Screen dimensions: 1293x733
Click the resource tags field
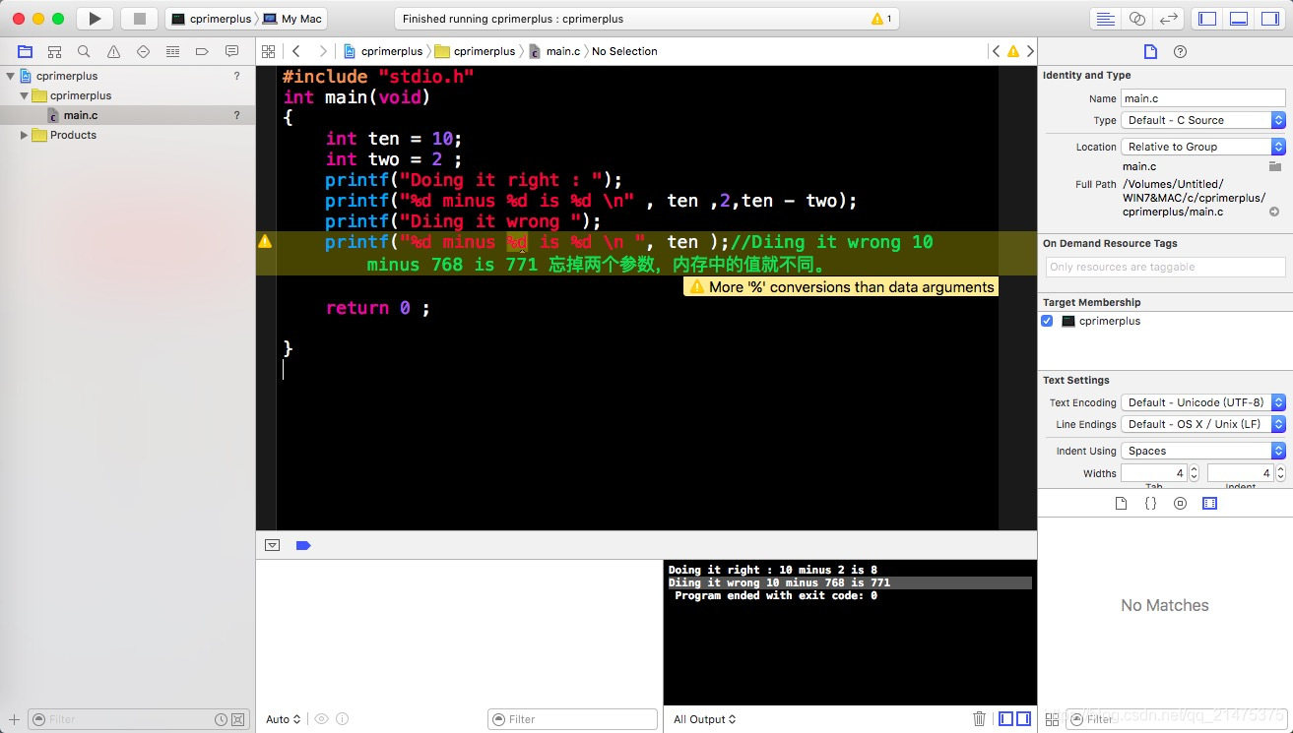point(1165,267)
